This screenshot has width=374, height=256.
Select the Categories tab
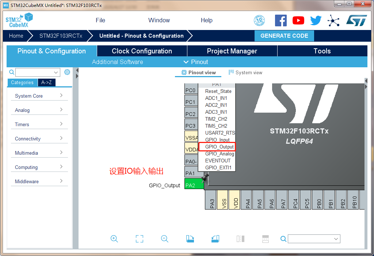click(22, 82)
